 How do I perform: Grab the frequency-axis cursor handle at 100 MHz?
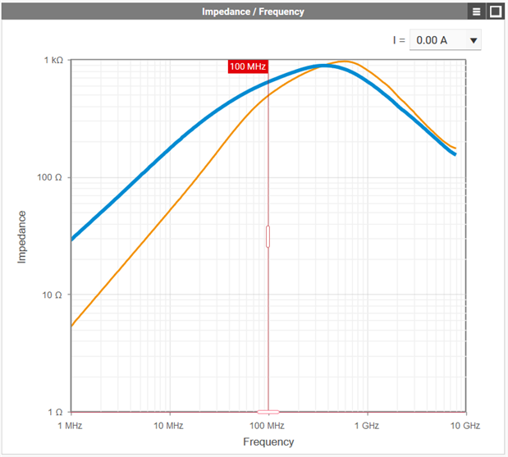point(268,412)
